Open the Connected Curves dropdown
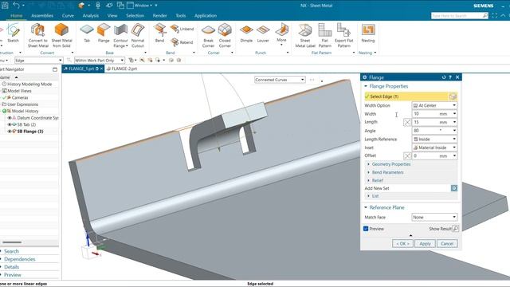Screen dimensions: 510x287 [280, 80]
